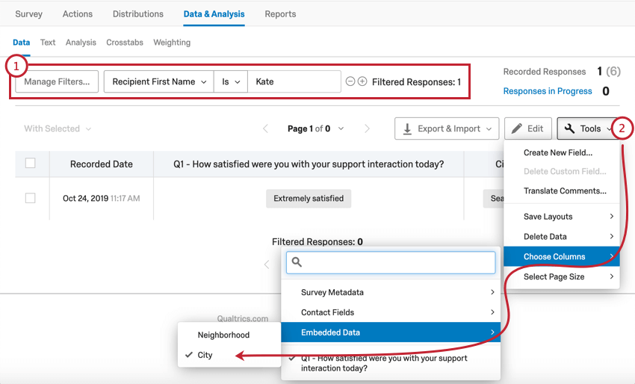Toggle the select-all header checkbox
The width and height of the screenshot is (635, 384).
pyautogui.click(x=31, y=163)
